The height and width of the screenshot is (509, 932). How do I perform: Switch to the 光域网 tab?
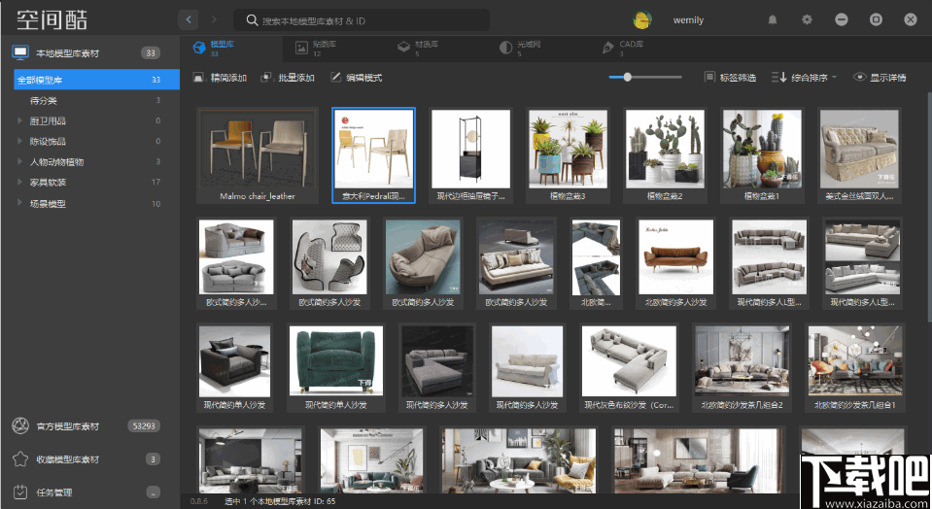tap(521, 49)
